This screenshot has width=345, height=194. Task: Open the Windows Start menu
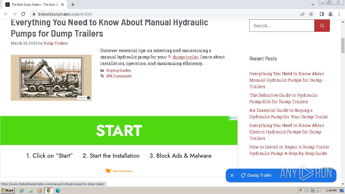[8, 190]
